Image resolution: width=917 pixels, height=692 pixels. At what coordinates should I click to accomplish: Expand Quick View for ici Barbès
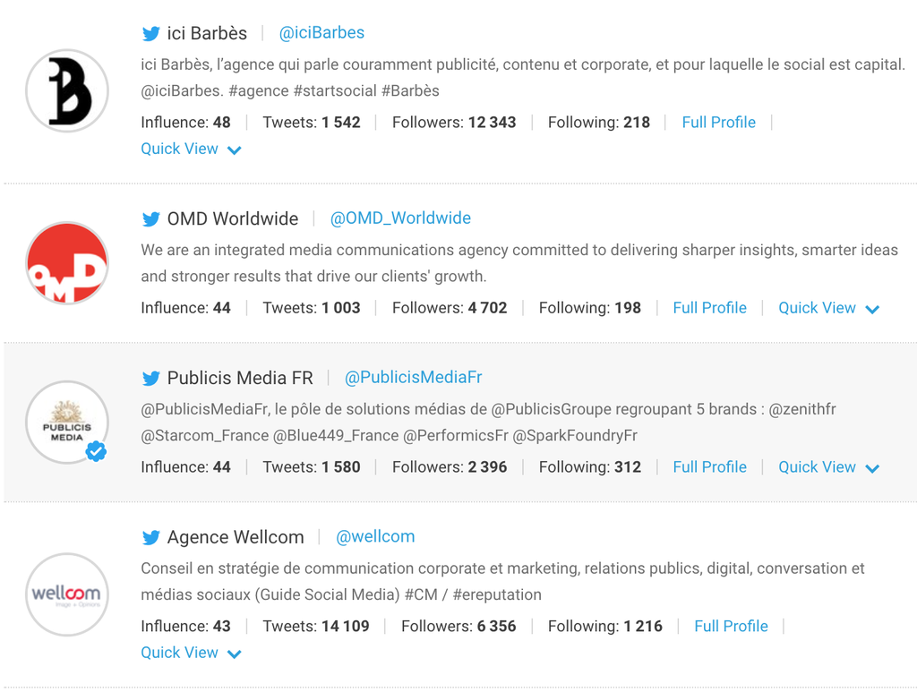tap(191, 150)
